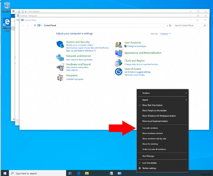Toggle Lock the taskbar option

coord(149,162)
